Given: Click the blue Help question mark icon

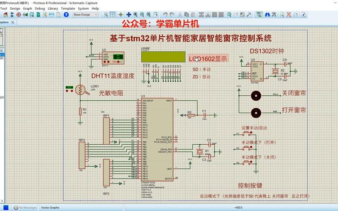Looking at the screenshot, I should tap(66, 14).
